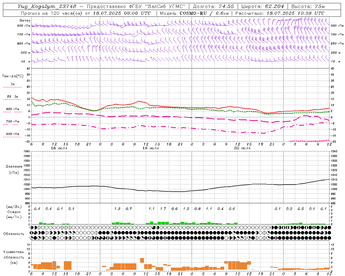The height and width of the screenshot is (276, 345).
Task: Click the 19 июля date label
Action: tap(151, 148)
